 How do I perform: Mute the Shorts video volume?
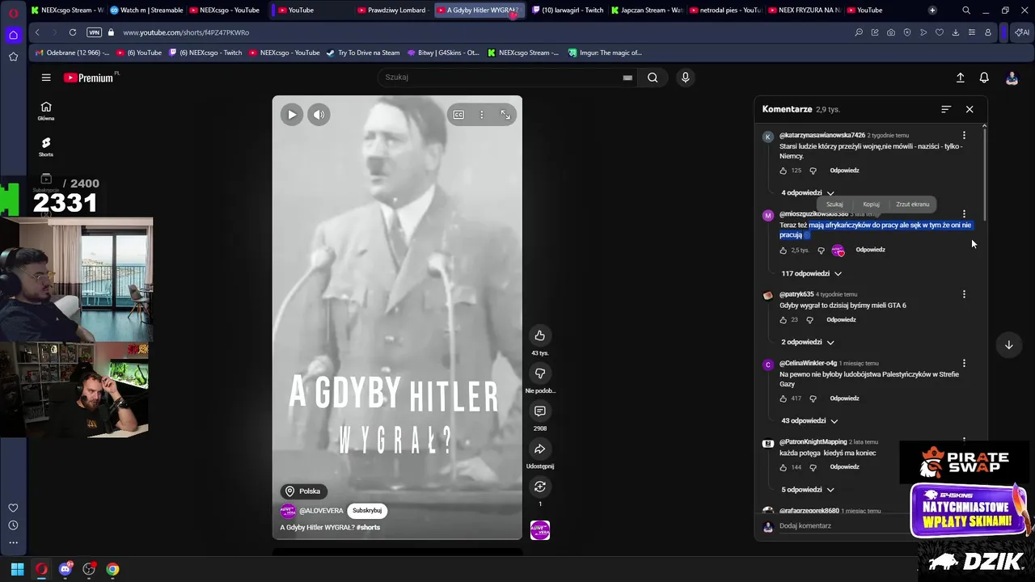pos(319,115)
